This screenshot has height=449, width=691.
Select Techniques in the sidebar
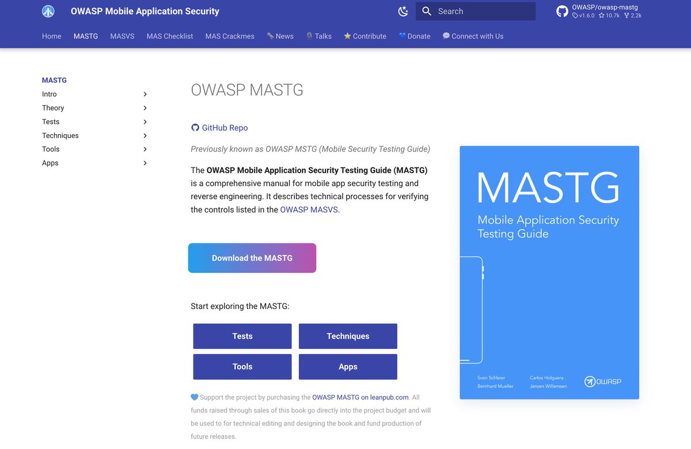point(60,136)
